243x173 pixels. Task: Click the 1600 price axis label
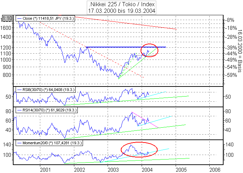(6, 28)
